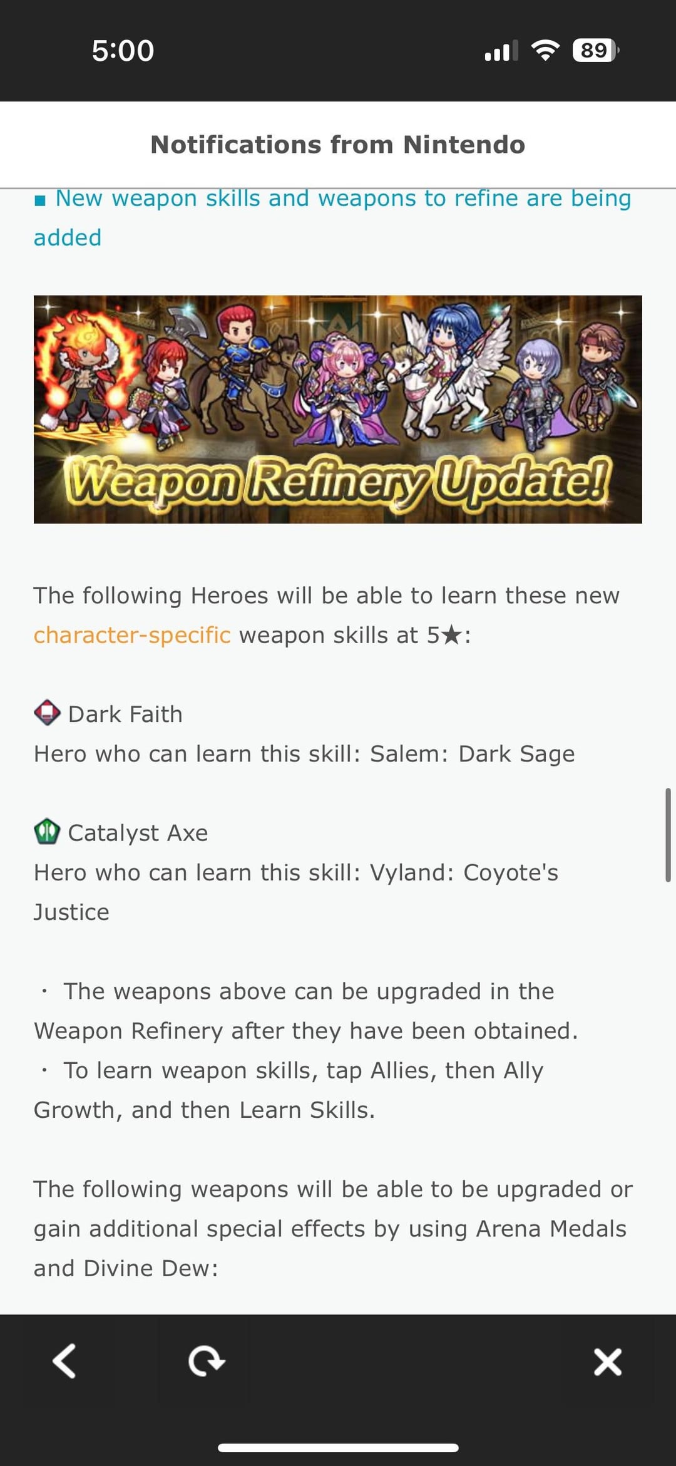Tap the 5:00 clock in status bar
Image resolution: width=676 pixels, height=1466 pixels.
[x=123, y=51]
